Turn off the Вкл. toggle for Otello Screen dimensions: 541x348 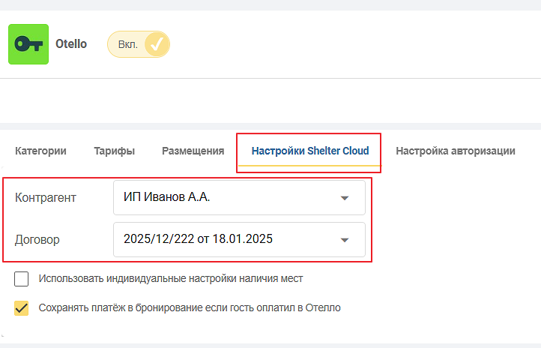(139, 44)
